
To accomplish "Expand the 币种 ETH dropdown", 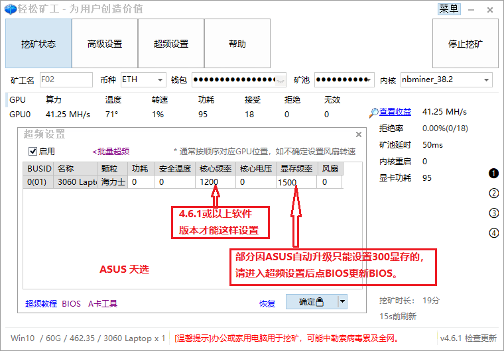I will (x=160, y=80).
